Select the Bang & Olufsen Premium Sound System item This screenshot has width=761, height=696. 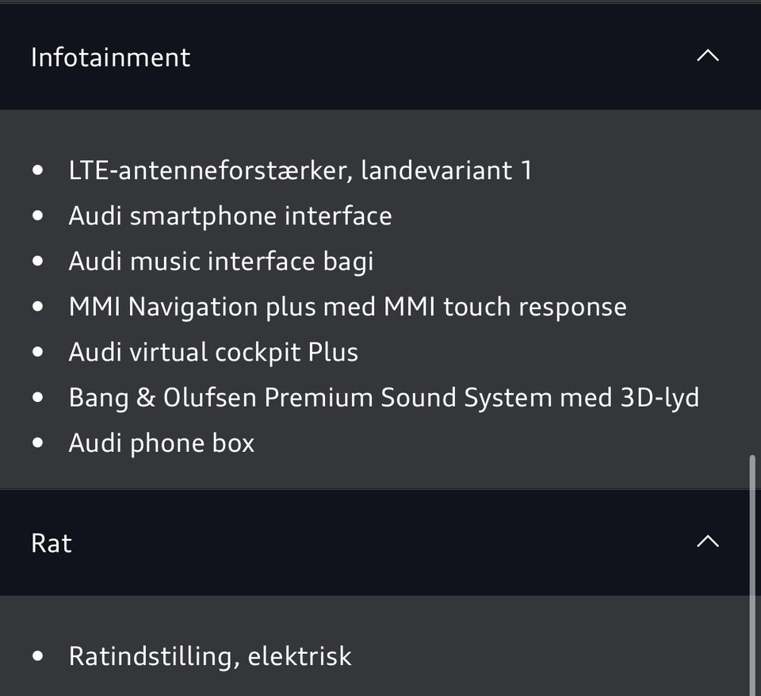pos(384,396)
